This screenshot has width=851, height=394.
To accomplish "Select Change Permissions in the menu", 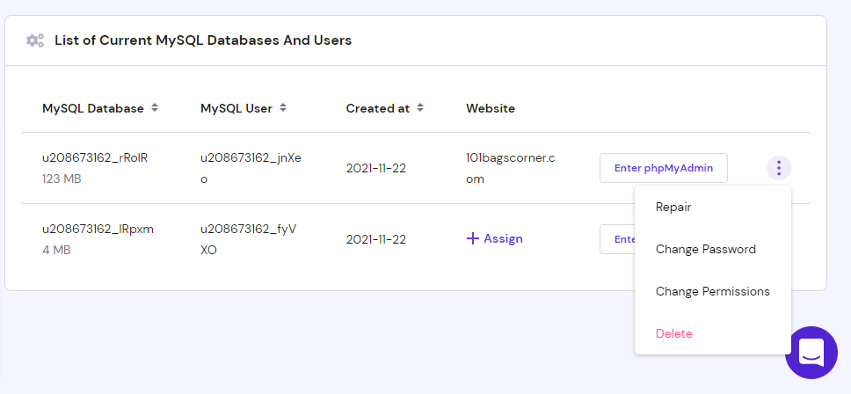I will pos(713,291).
